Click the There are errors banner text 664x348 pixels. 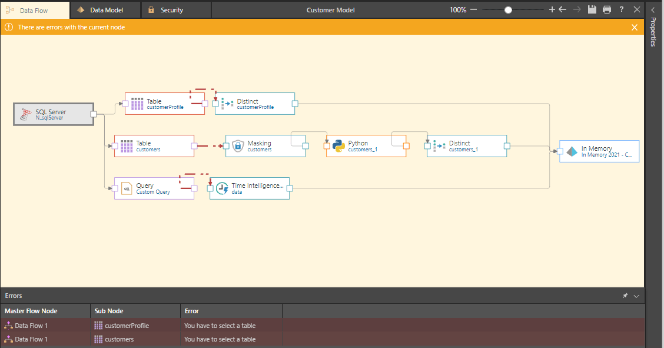click(71, 27)
